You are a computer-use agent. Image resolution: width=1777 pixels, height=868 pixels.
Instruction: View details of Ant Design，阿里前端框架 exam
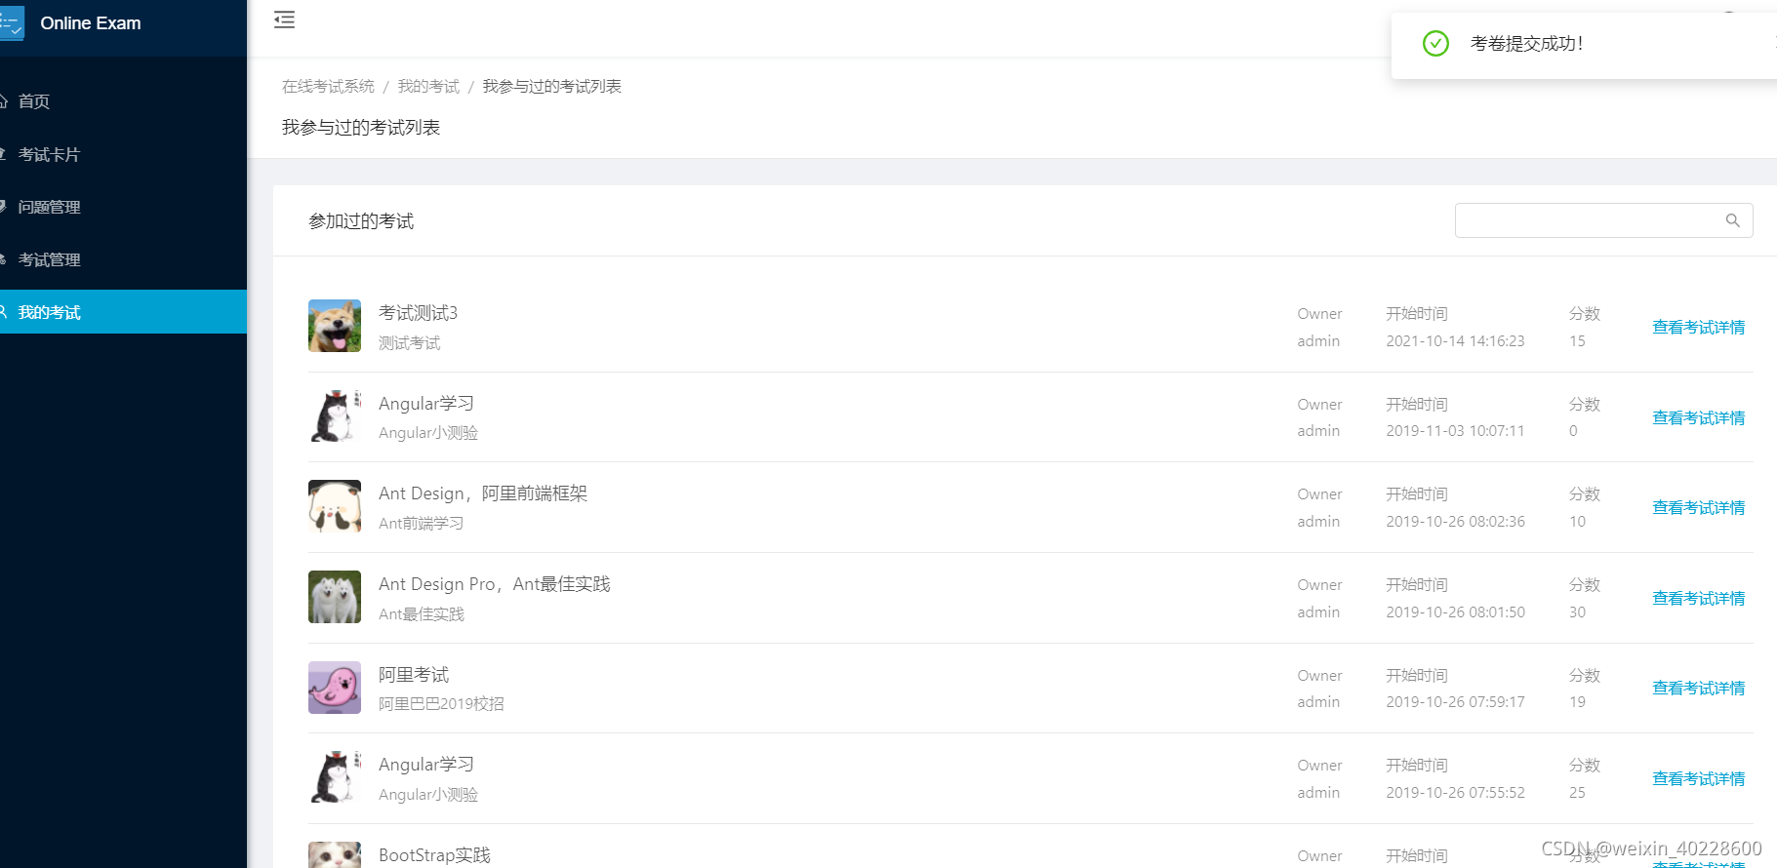click(x=1698, y=508)
